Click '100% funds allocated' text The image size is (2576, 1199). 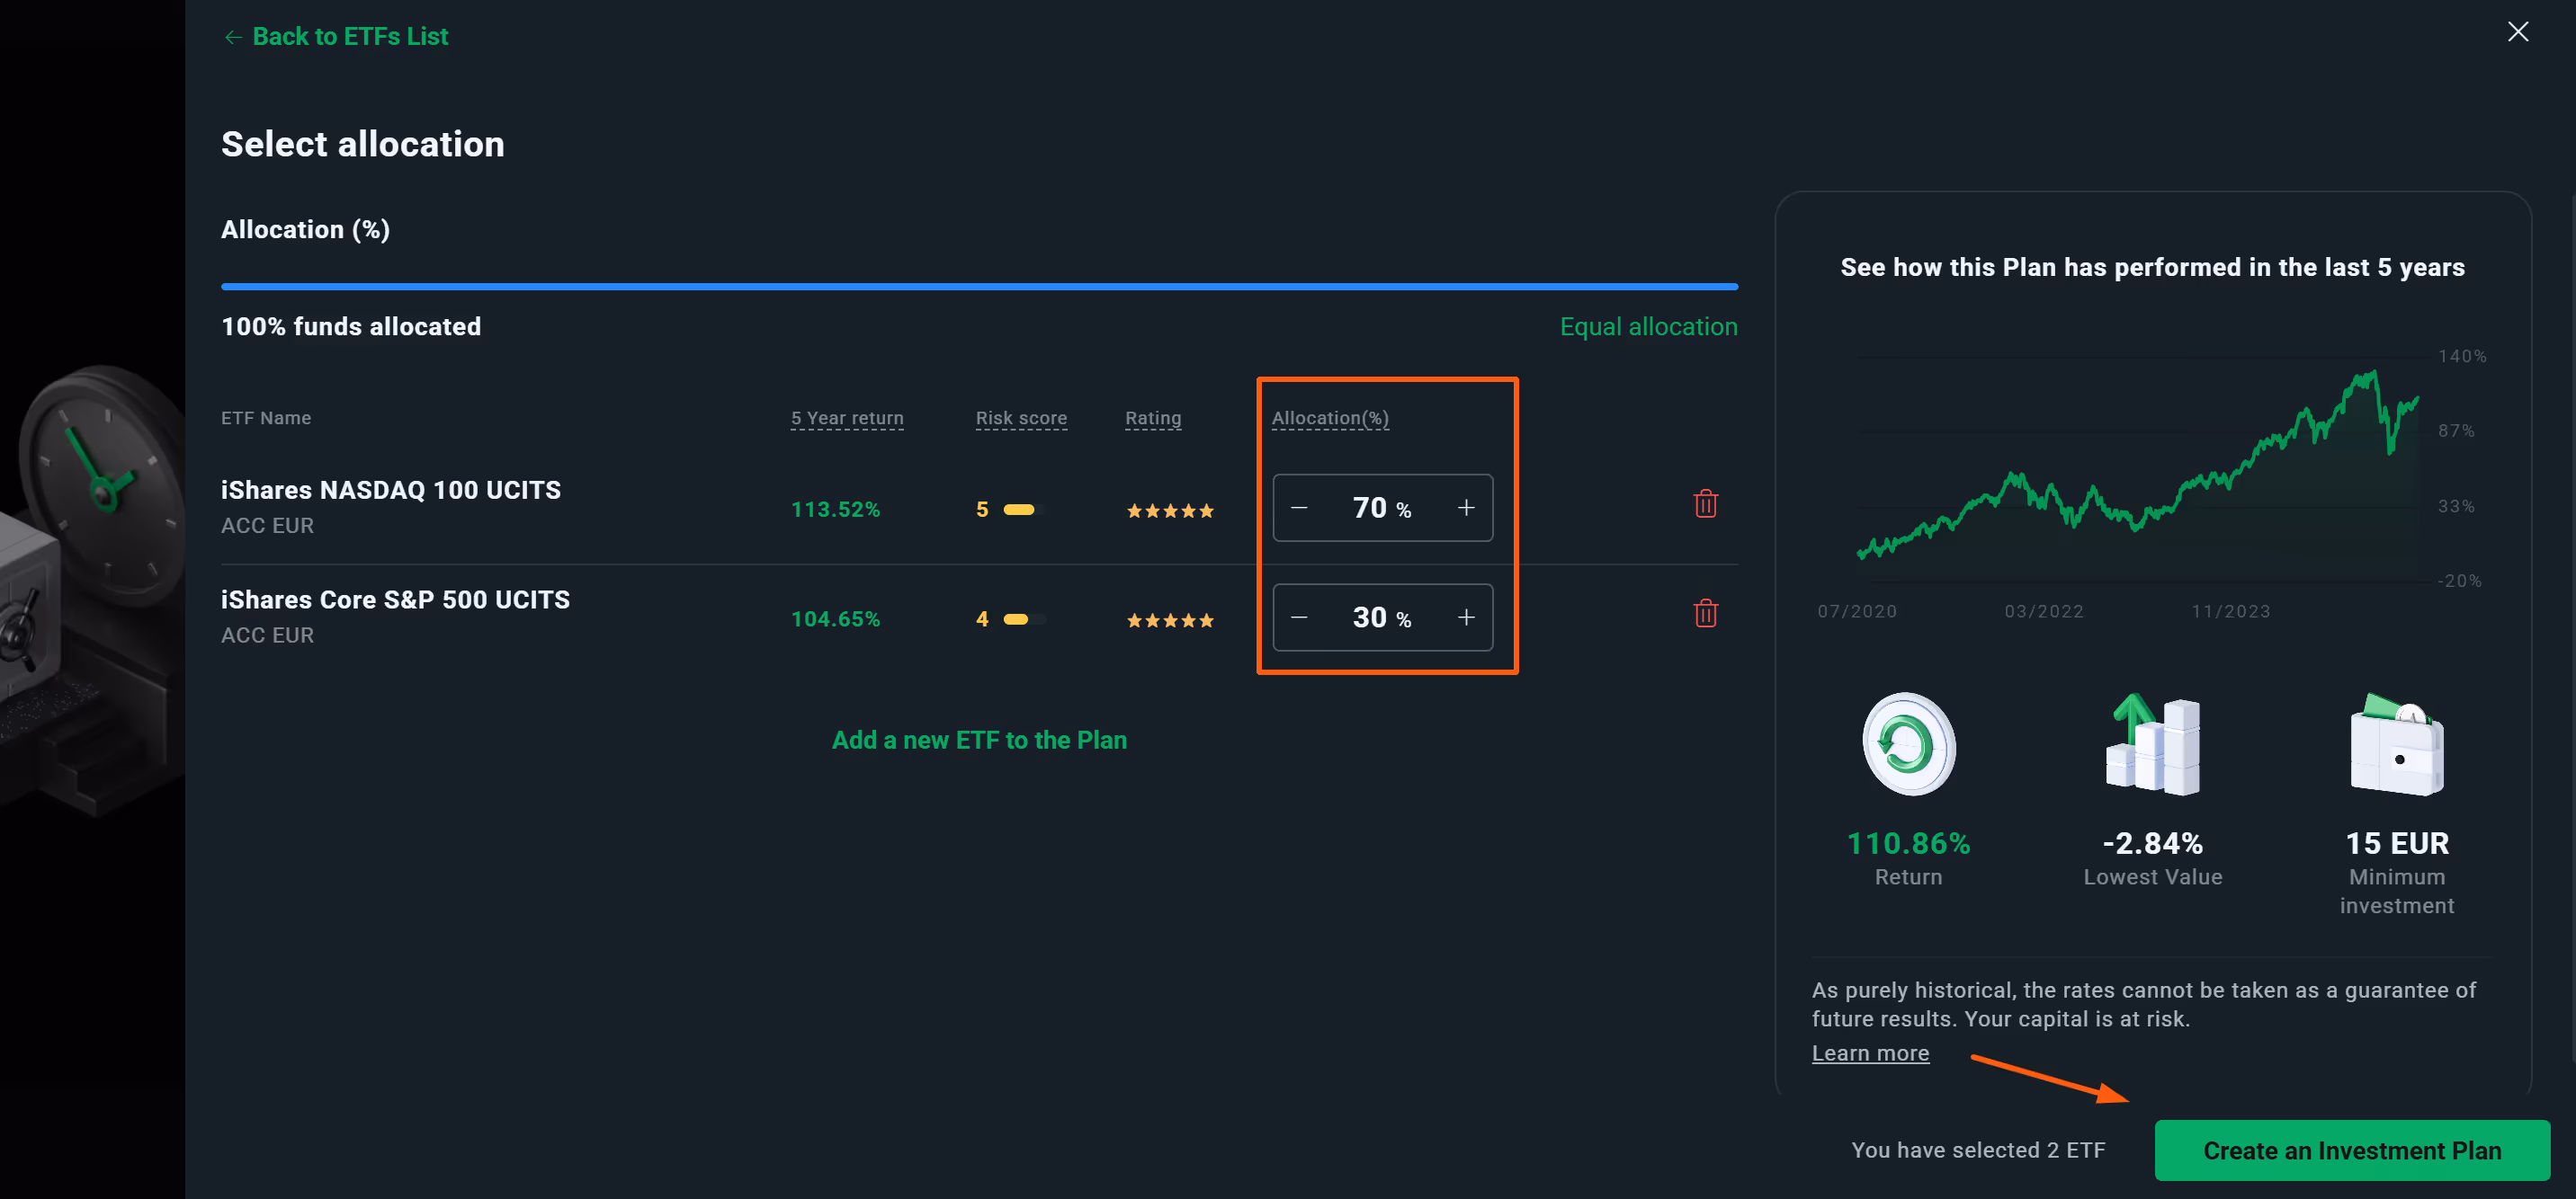(351, 327)
